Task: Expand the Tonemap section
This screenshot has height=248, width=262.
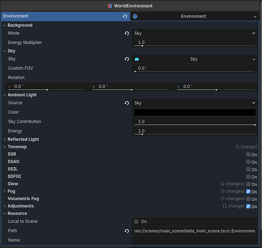Action: [x=17, y=147]
